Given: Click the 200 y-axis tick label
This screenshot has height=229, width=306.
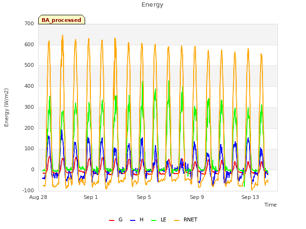Looking at the screenshot, I should coord(29,128).
